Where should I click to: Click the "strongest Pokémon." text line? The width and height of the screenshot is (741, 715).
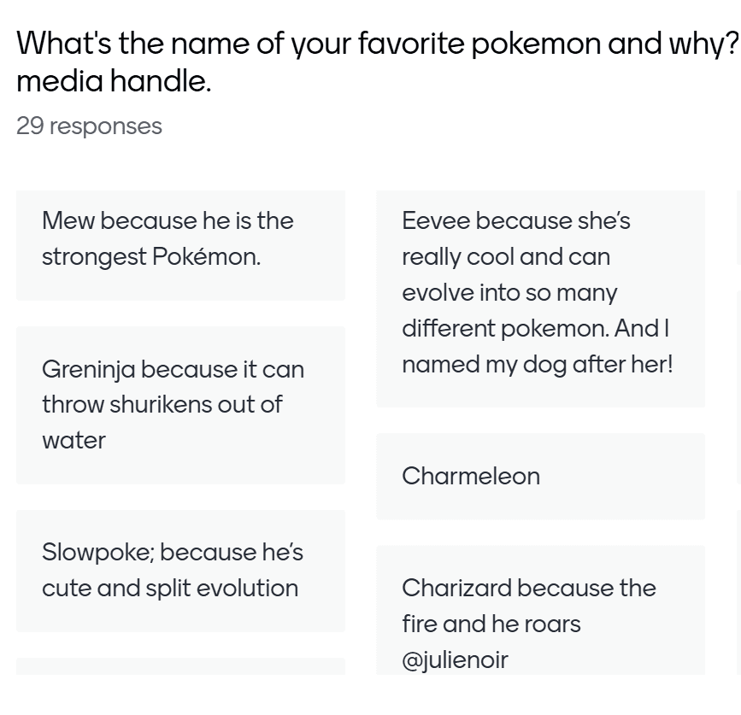coord(151,257)
